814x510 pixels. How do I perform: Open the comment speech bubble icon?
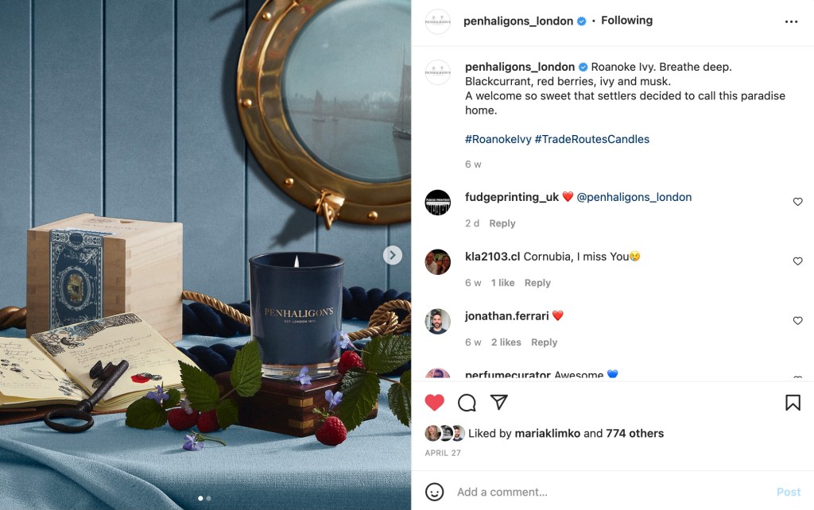(x=467, y=403)
